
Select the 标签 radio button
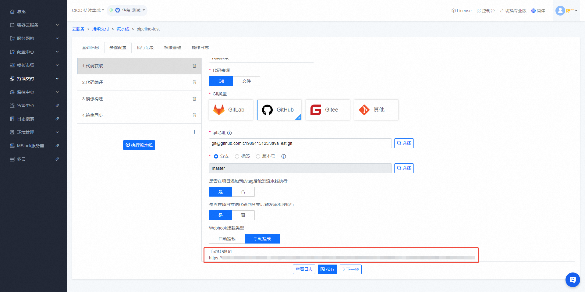(237, 156)
